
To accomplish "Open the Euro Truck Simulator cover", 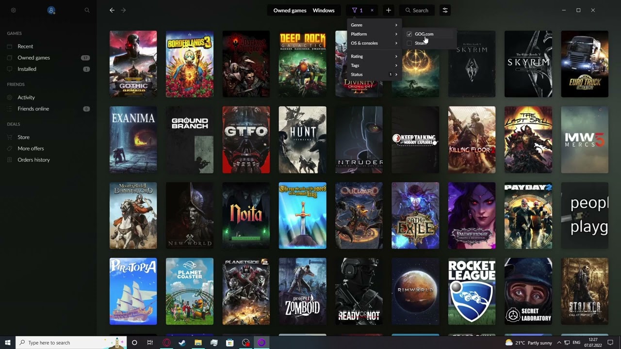I will (585, 64).
